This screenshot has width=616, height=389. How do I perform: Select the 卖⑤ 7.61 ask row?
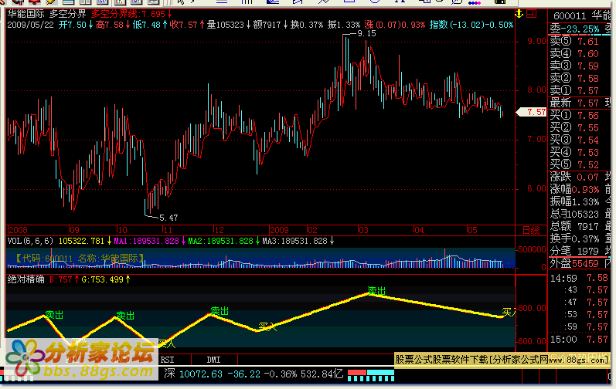tap(574, 41)
